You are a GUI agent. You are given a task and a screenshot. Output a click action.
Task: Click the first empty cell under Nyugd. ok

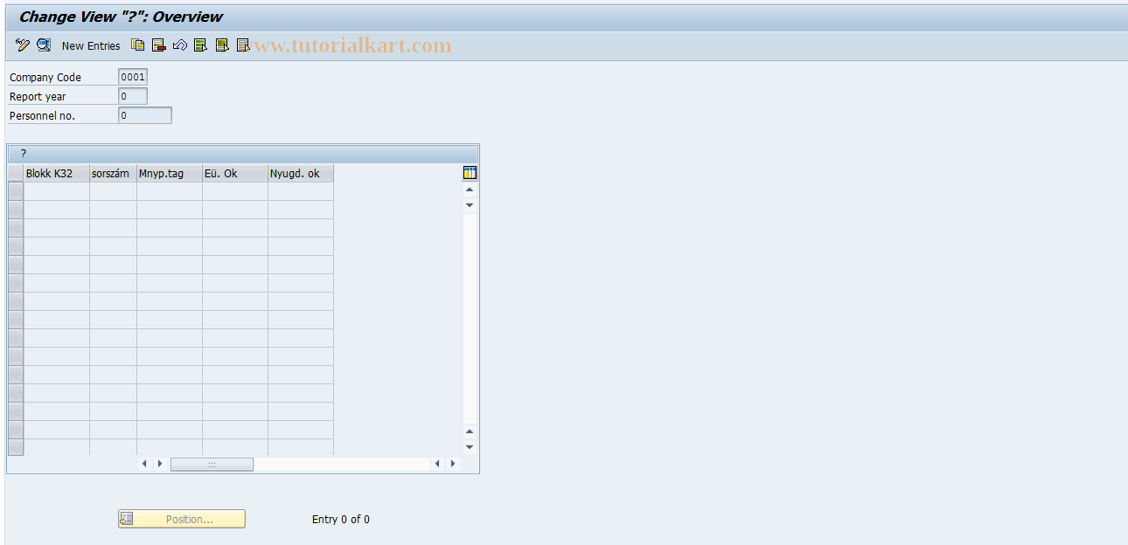(301, 191)
